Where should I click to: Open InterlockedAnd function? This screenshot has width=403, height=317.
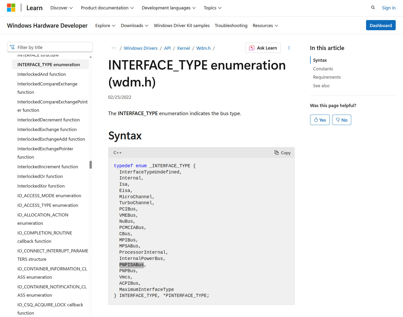pyautogui.click(x=42, y=74)
